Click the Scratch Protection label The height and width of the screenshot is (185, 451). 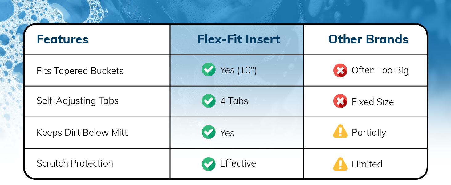pos(75,163)
